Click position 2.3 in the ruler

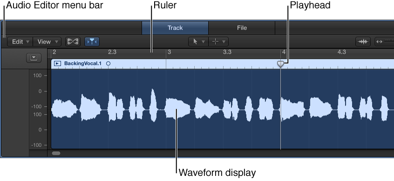click(x=112, y=52)
